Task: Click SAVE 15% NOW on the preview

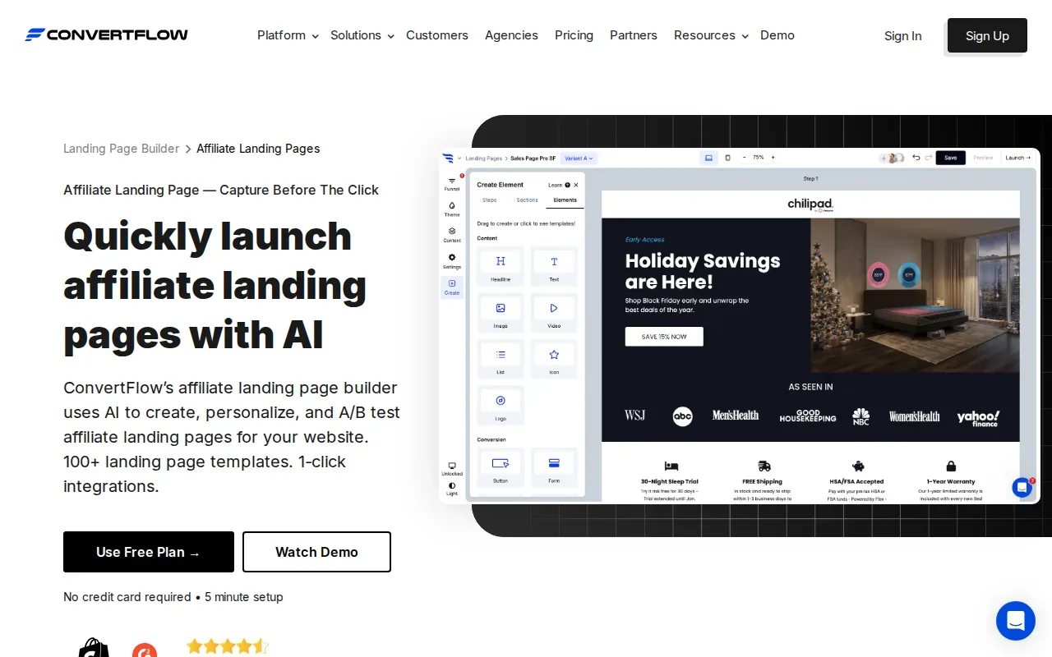Action: point(664,337)
